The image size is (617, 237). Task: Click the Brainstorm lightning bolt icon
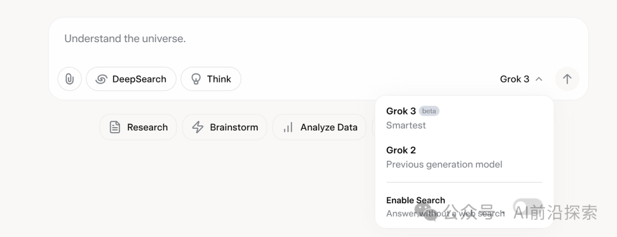click(x=198, y=127)
